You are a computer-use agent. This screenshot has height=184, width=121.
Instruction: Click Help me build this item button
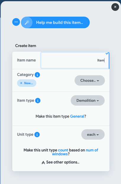(55, 23)
